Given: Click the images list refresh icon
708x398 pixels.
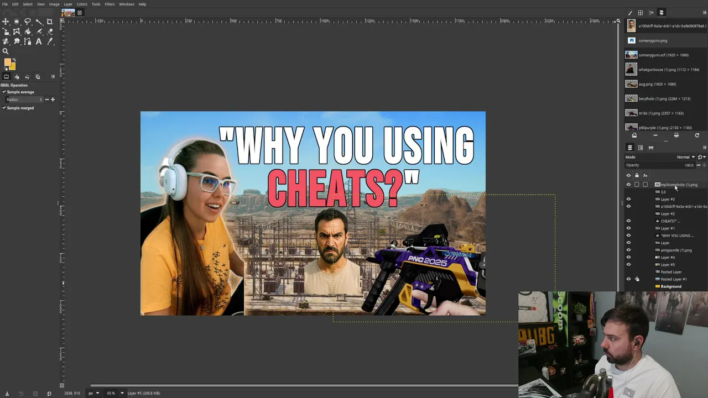Looking at the screenshot, I should point(697,135).
